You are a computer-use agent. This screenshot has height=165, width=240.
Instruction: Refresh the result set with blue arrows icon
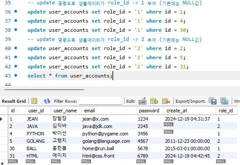(x=47, y=101)
